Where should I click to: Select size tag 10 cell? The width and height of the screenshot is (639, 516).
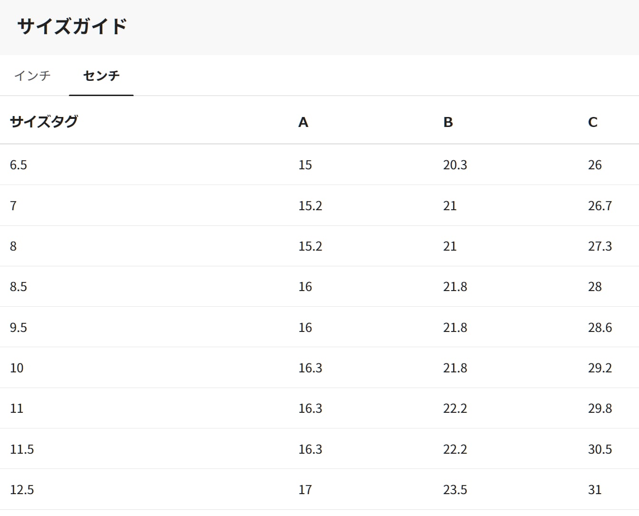coord(17,368)
